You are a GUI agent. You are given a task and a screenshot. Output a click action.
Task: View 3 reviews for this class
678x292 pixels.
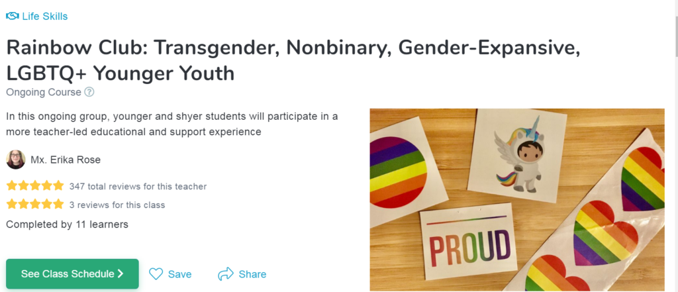117,205
